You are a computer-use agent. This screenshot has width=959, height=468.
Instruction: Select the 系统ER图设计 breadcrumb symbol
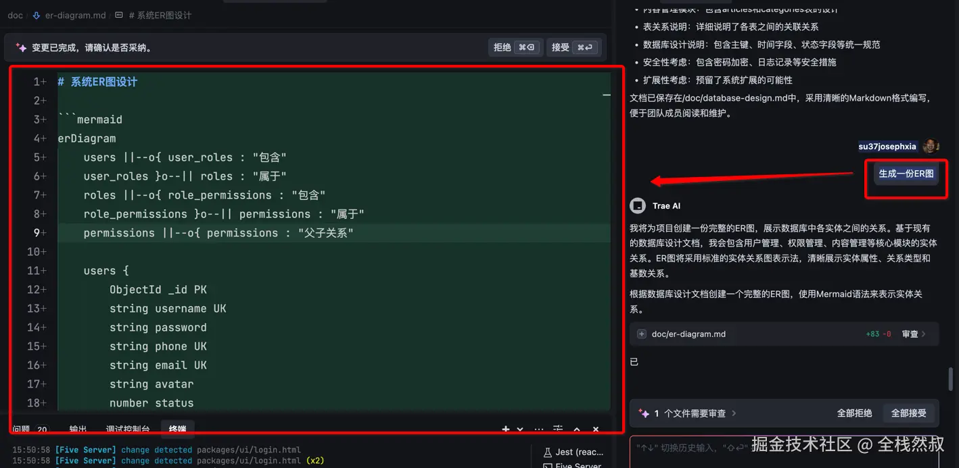160,15
